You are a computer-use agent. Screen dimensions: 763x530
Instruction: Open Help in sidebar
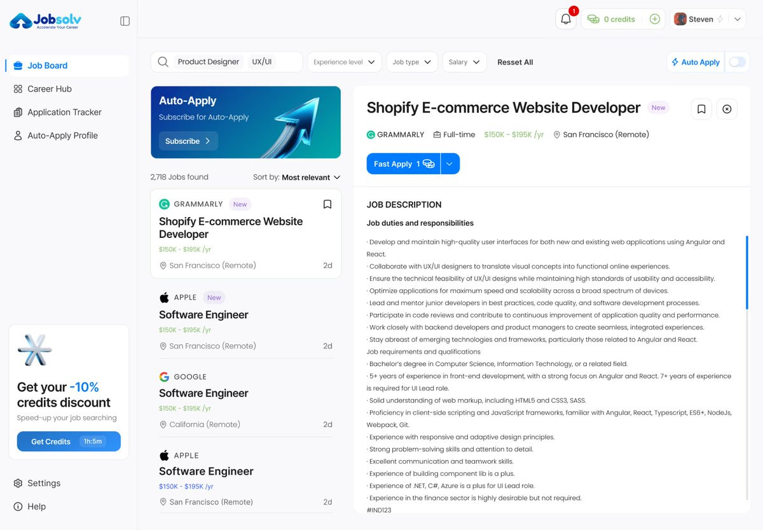tap(30, 506)
